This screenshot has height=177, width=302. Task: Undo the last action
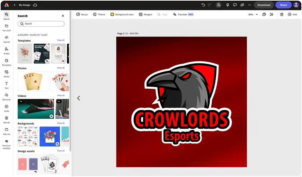click(203, 5)
